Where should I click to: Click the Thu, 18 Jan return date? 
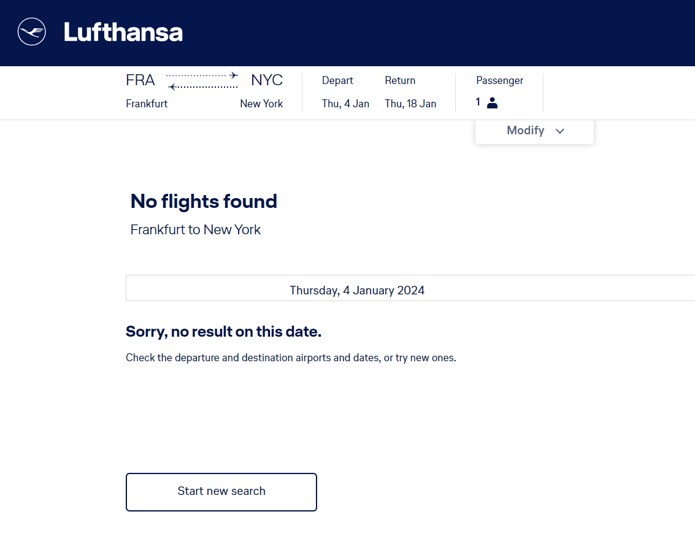point(410,104)
